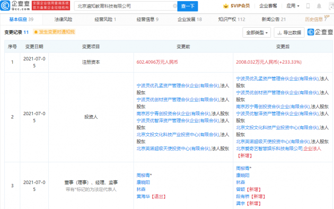The height and width of the screenshot is (209, 334).
Task: Click the 注册资本 change item cell
Action: click(91, 62)
